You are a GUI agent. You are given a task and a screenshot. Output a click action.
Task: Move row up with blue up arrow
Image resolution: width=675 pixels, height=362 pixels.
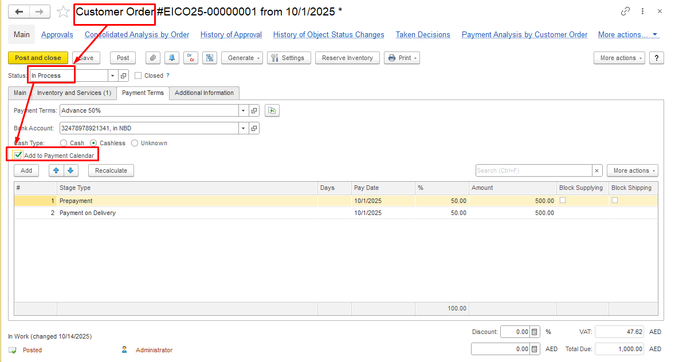[x=56, y=170]
